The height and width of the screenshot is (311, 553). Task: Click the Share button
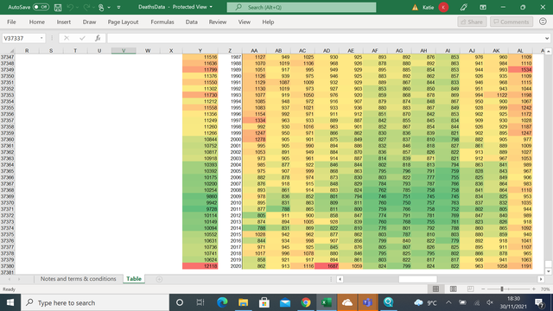coord(472,22)
